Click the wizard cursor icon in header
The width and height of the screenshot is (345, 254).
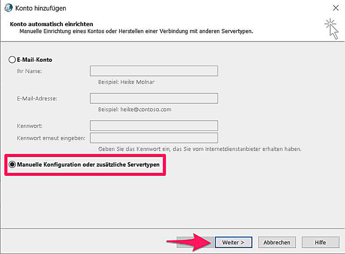(332, 29)
